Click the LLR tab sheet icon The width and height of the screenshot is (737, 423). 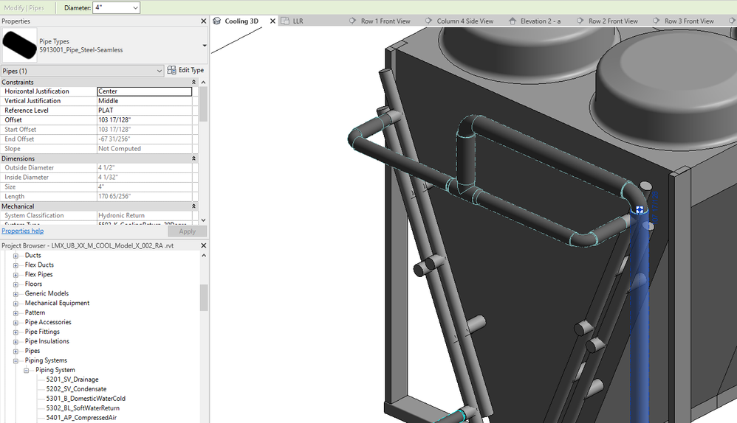(285, 21)
